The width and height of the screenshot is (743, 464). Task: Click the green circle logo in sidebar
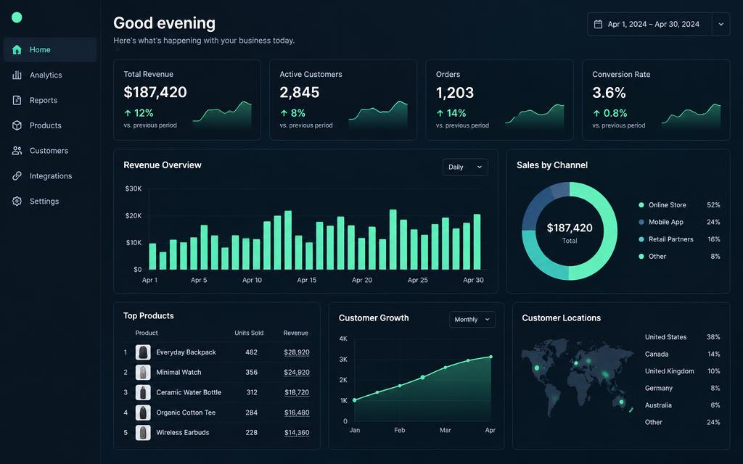(17, 17)
